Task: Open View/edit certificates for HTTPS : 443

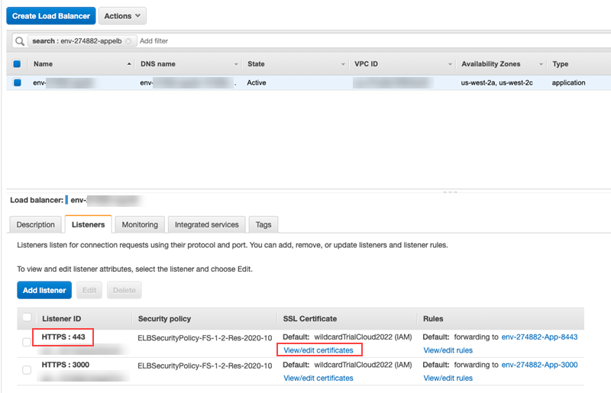Action: [x=318, y=350]
